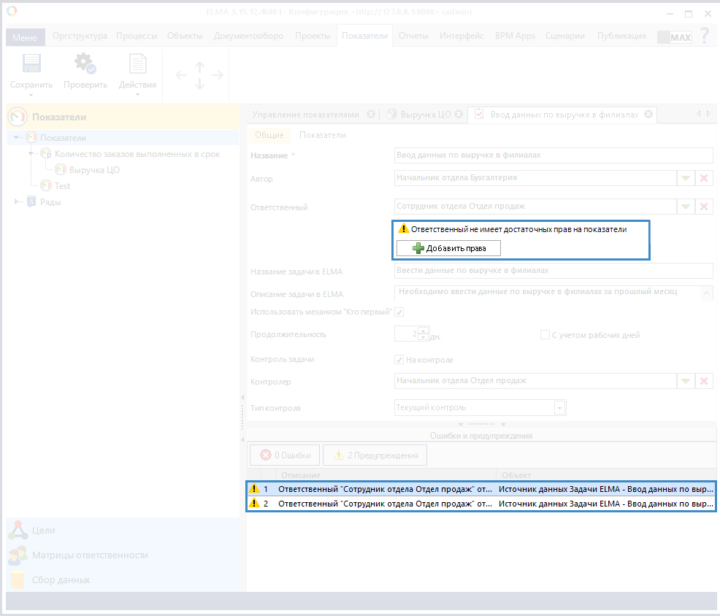720x616 pixels.
Task: Click the Добавить права button
Action: 448,248
